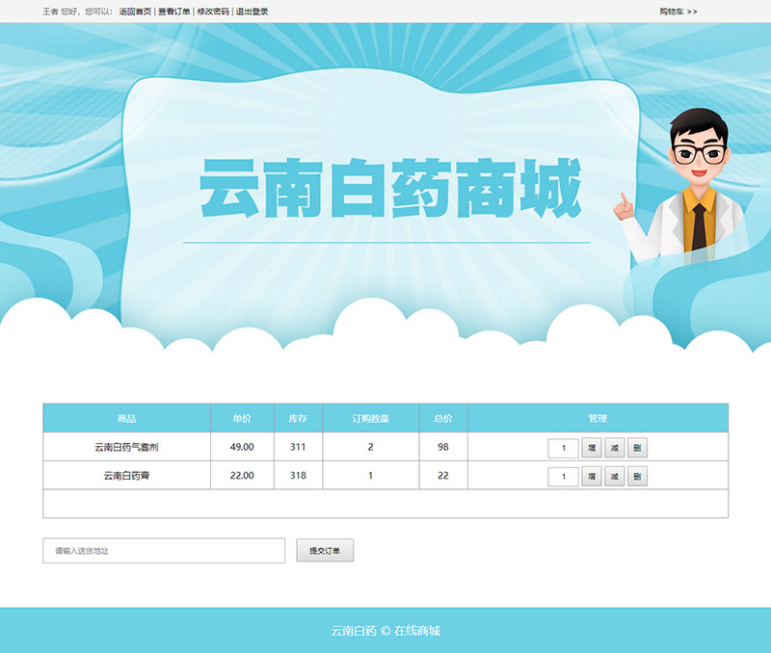The image size is (771, 653).
Task: Remove 云南白药膏 using 删 button
Action: (637, 476)
